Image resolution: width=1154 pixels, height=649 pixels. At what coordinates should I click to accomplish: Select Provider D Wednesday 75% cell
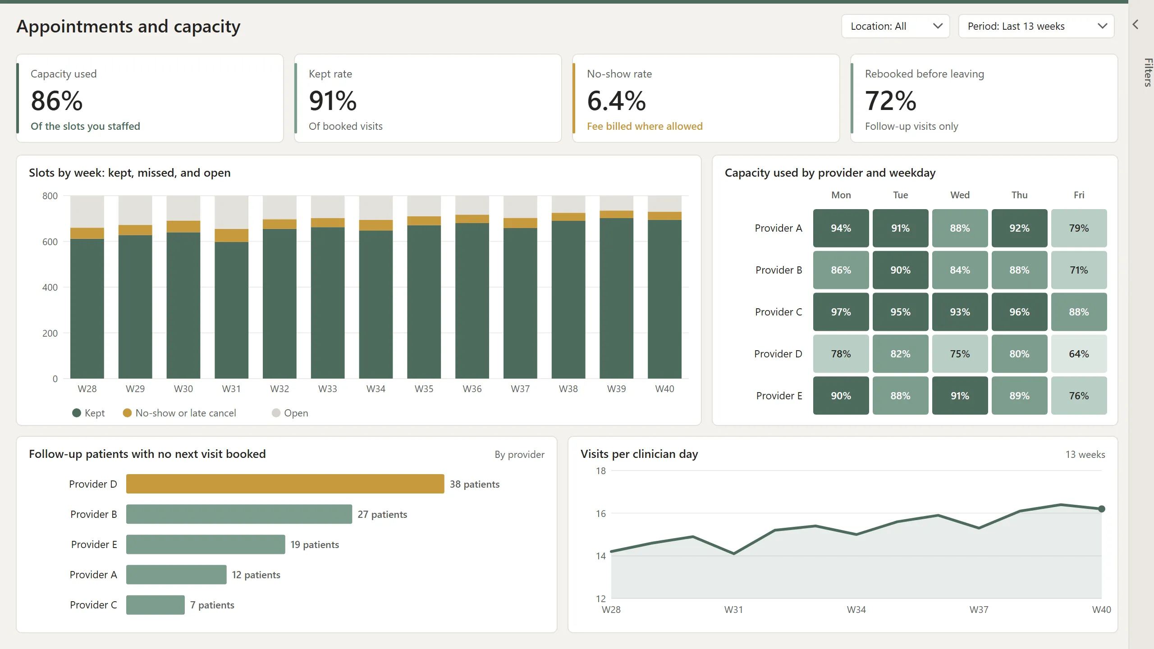(x=960, y=354)
